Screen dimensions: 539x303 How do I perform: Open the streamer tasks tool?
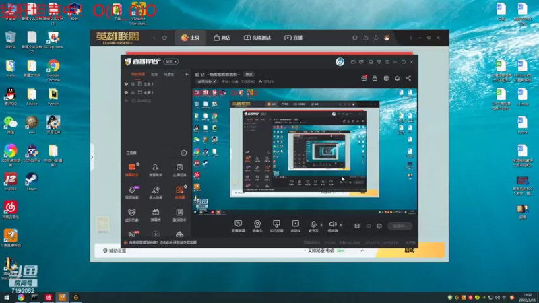pyautogui.click(x=179, y=170)
